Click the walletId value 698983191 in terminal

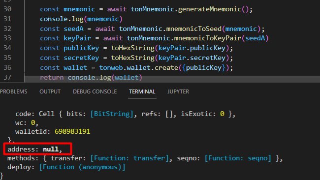(x=72, y=131)
